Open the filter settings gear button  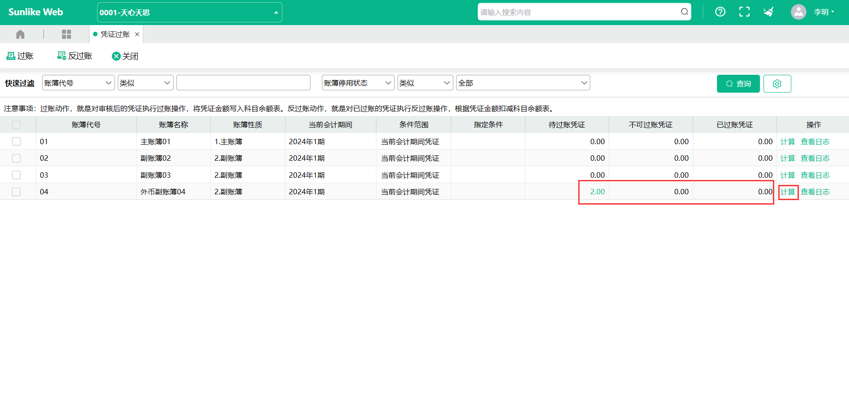tap(777, 84)
